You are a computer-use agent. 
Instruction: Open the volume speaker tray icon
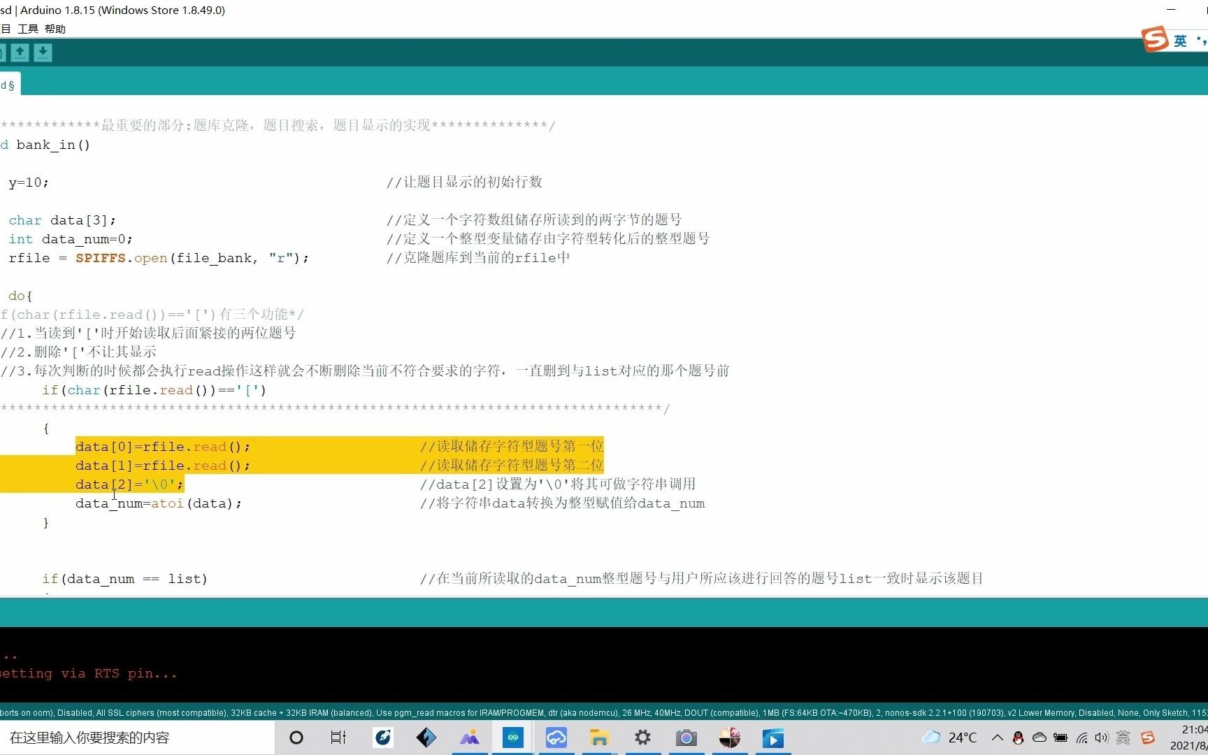pyautogui.click(x=1102, y=738)
